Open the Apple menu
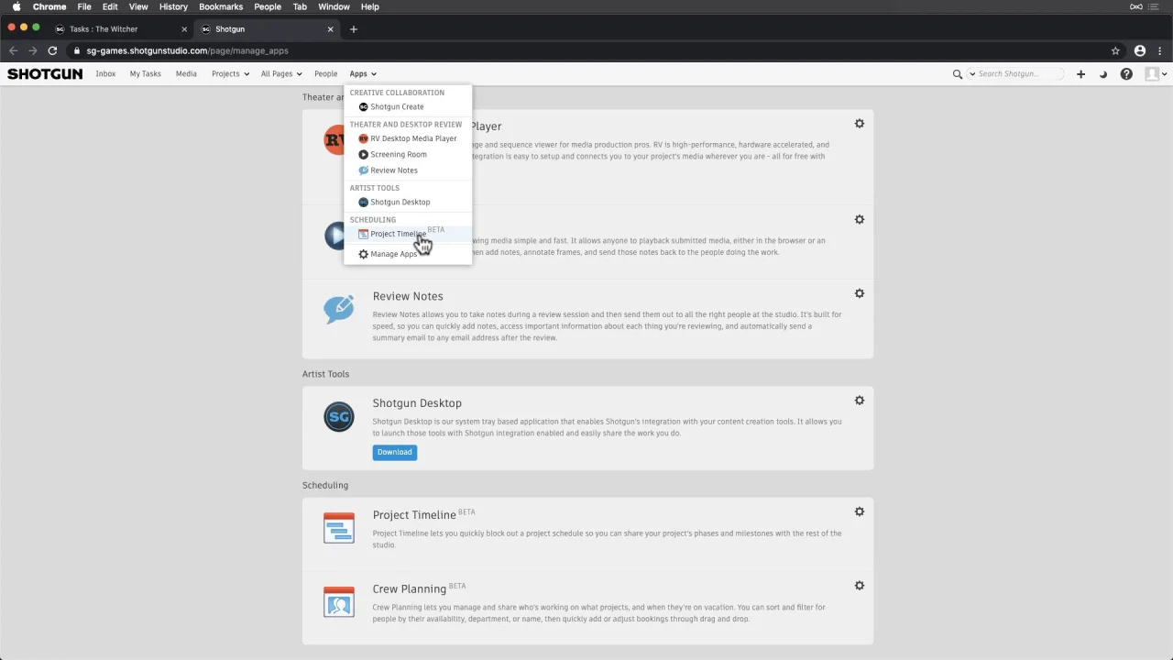This screenshot has width=1173, height=660. click(x=16, y=6)
